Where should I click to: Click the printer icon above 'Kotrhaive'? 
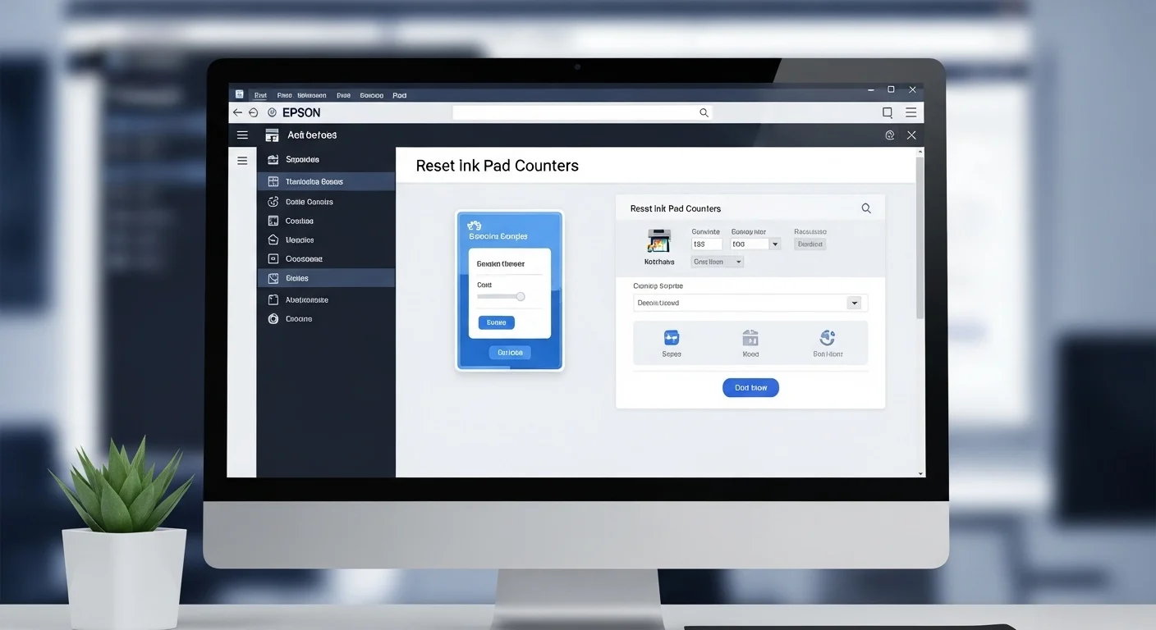coord(659,240)
